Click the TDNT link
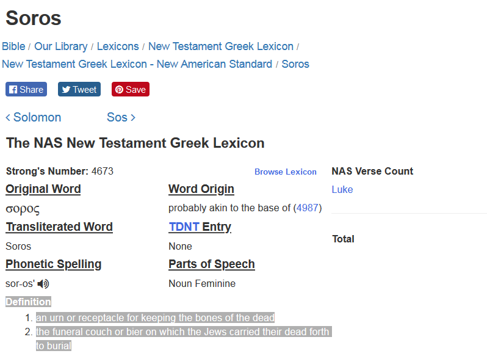The height and width of the screenshot is (359, 487). pos(184,227)
